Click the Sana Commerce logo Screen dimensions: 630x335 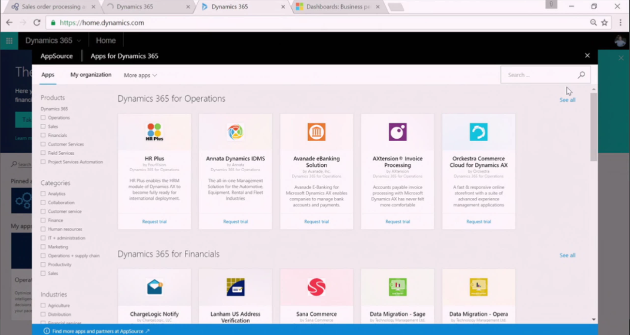316,287
